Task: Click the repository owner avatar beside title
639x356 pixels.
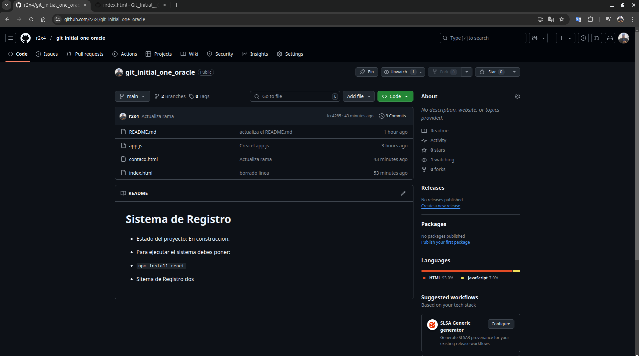Action: point(119,72)
